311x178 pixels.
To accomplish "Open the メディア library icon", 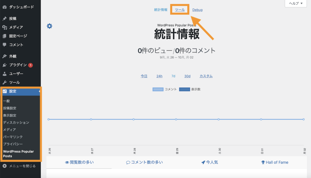I will coord(5,27).
